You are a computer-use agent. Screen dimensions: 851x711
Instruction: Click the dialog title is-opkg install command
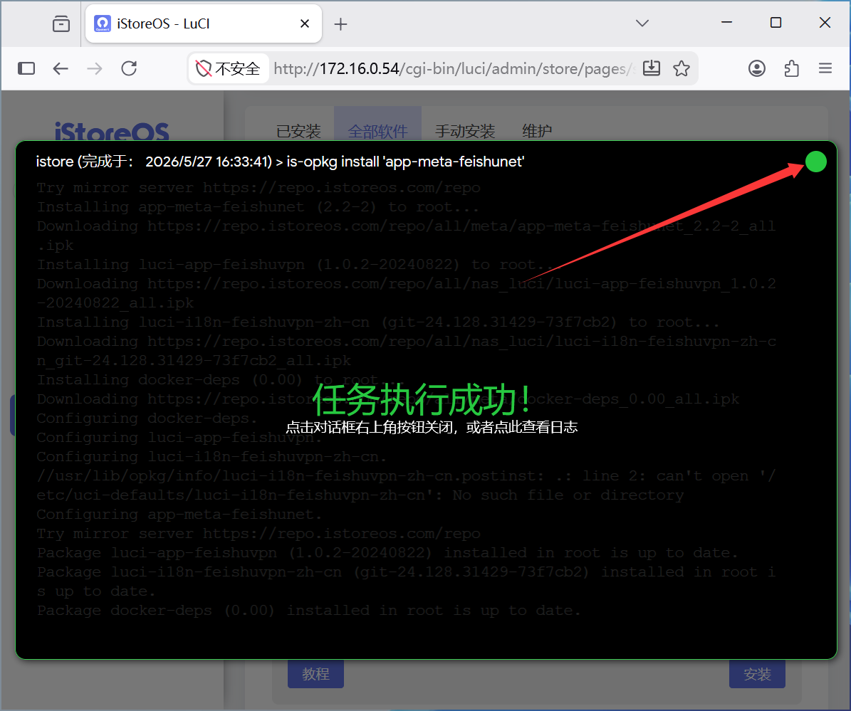[405, 162]
